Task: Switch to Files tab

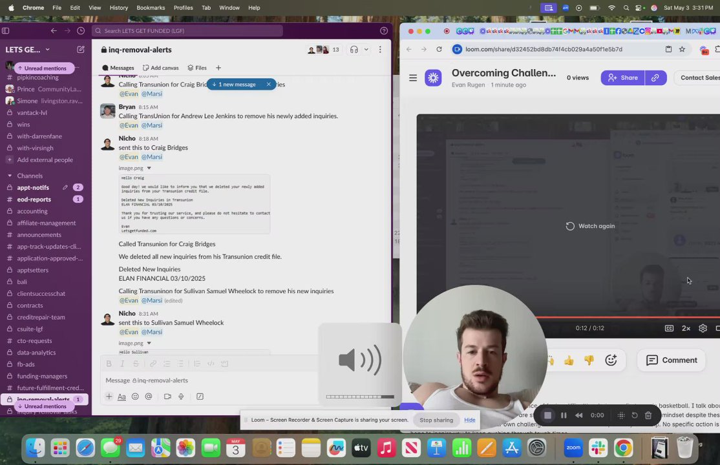Action: [x=197, y=68]
